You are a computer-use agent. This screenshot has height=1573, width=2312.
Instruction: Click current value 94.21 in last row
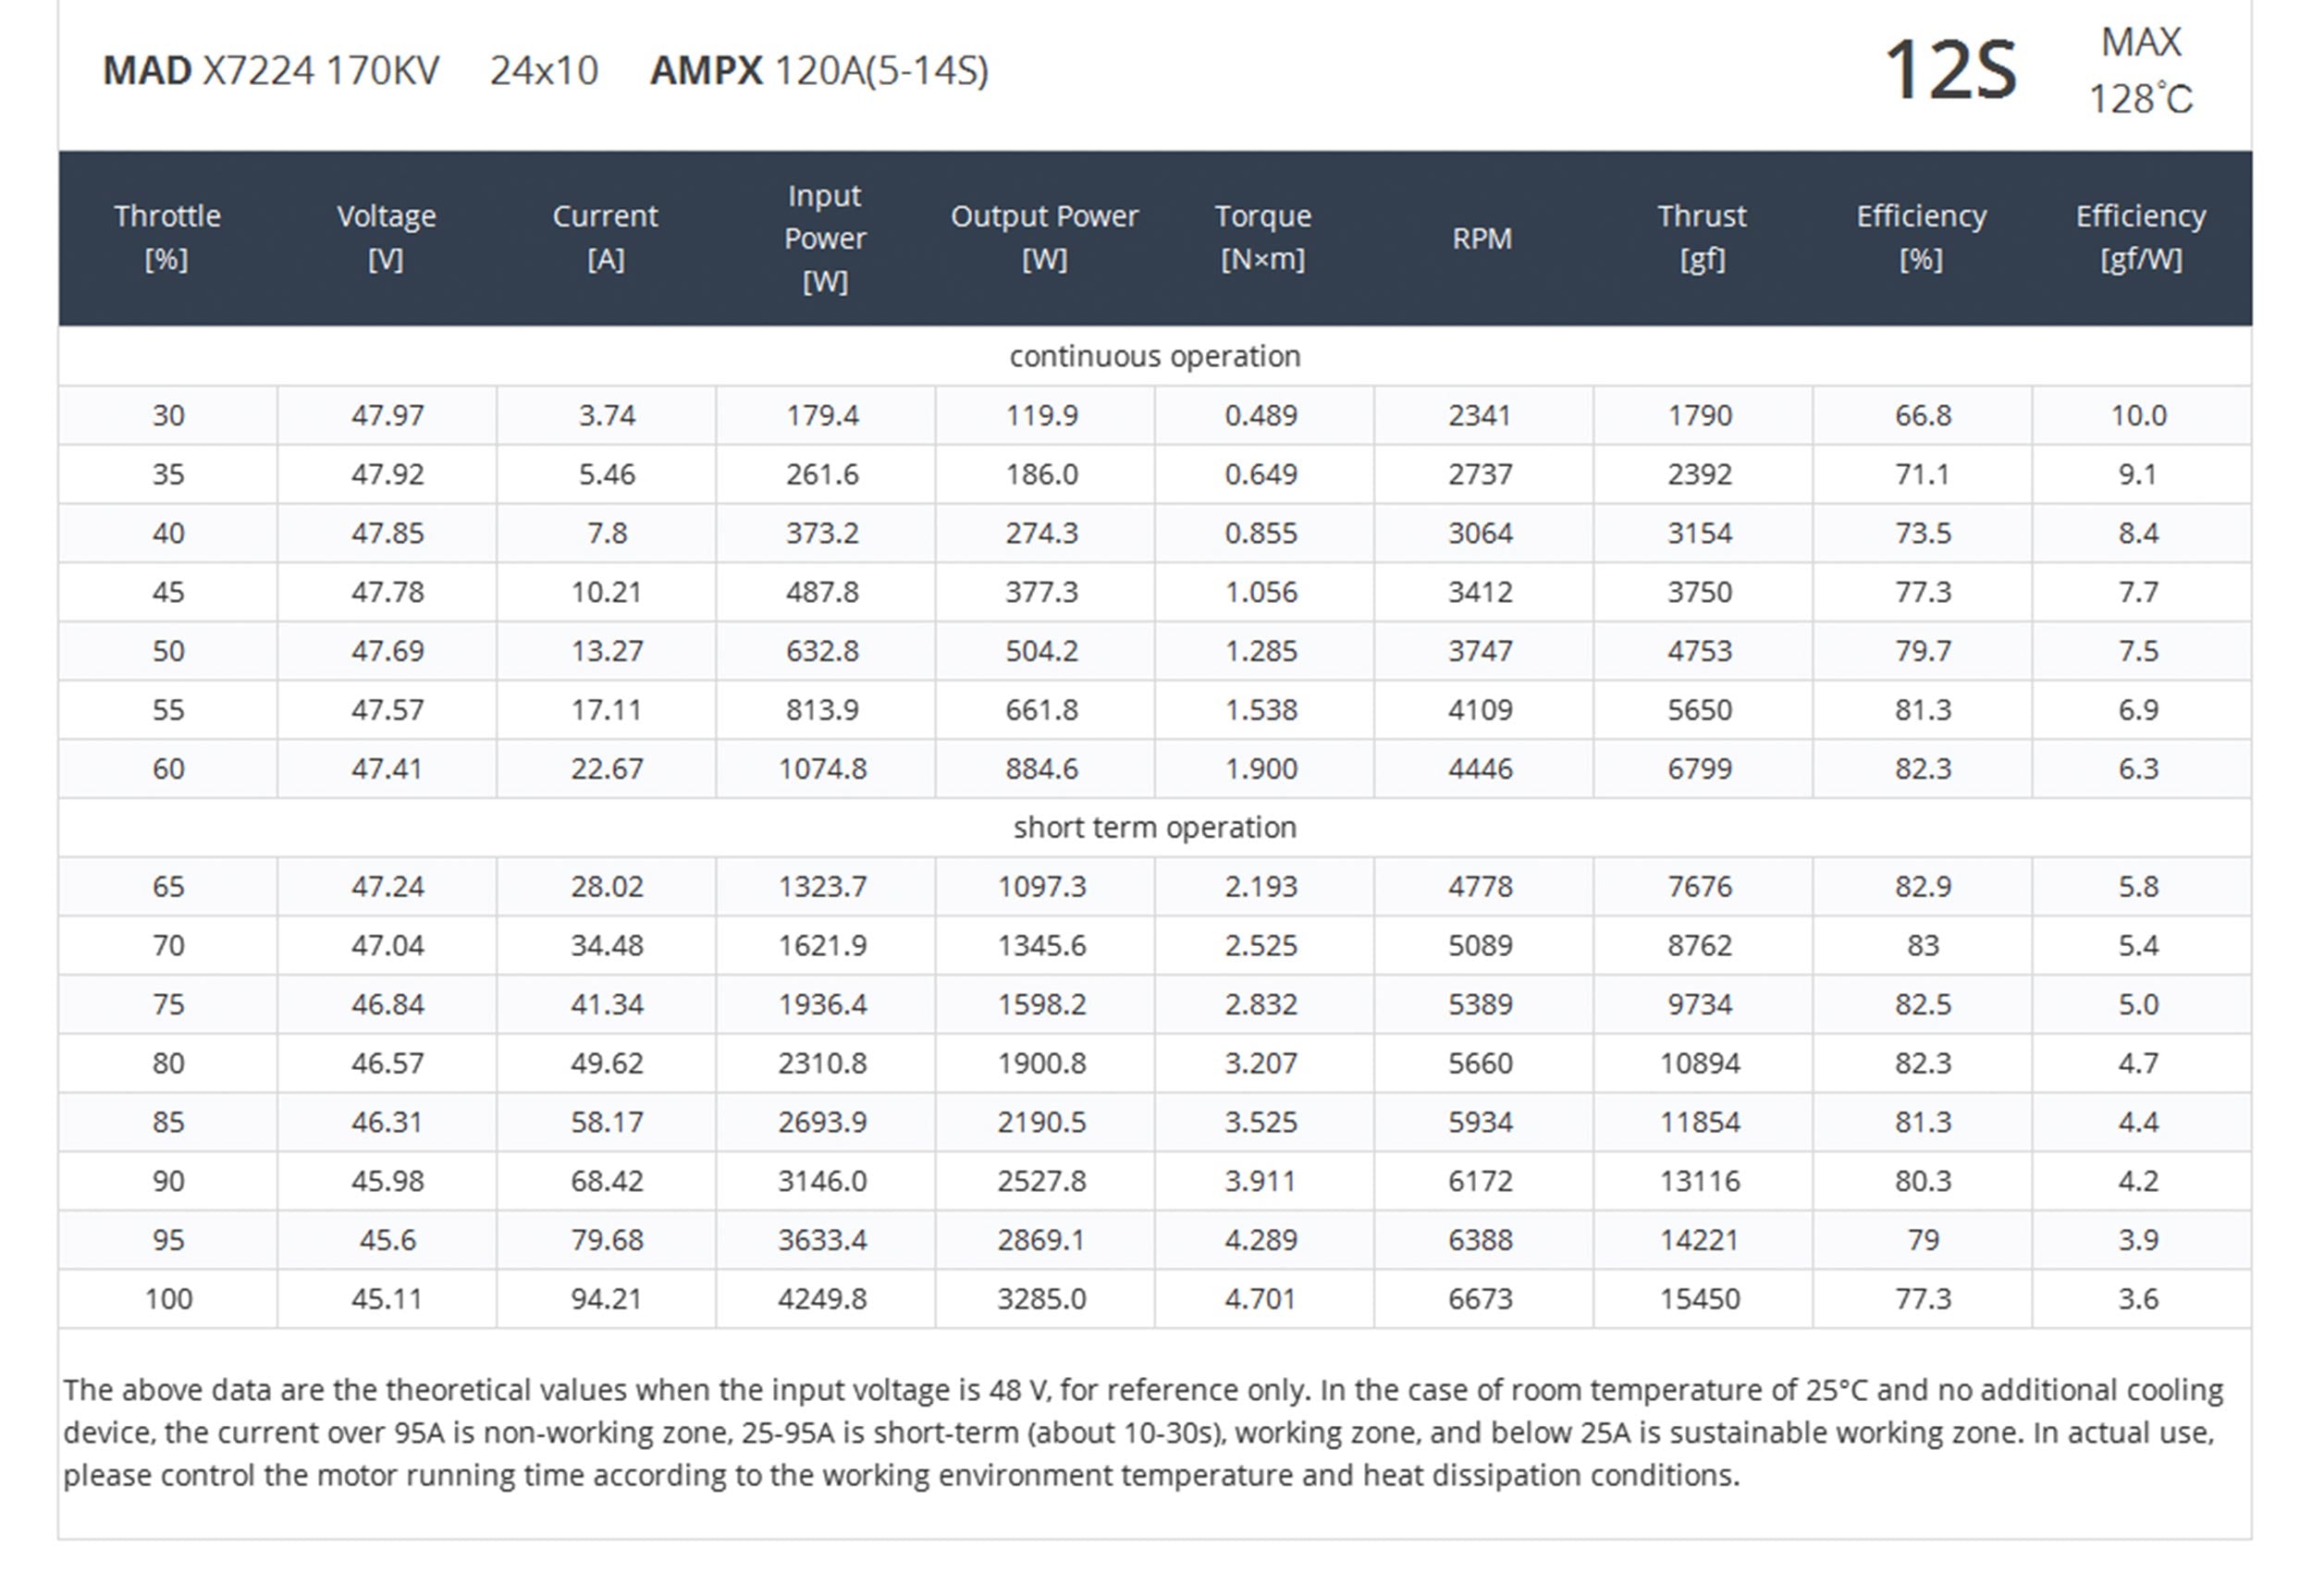606,1298
